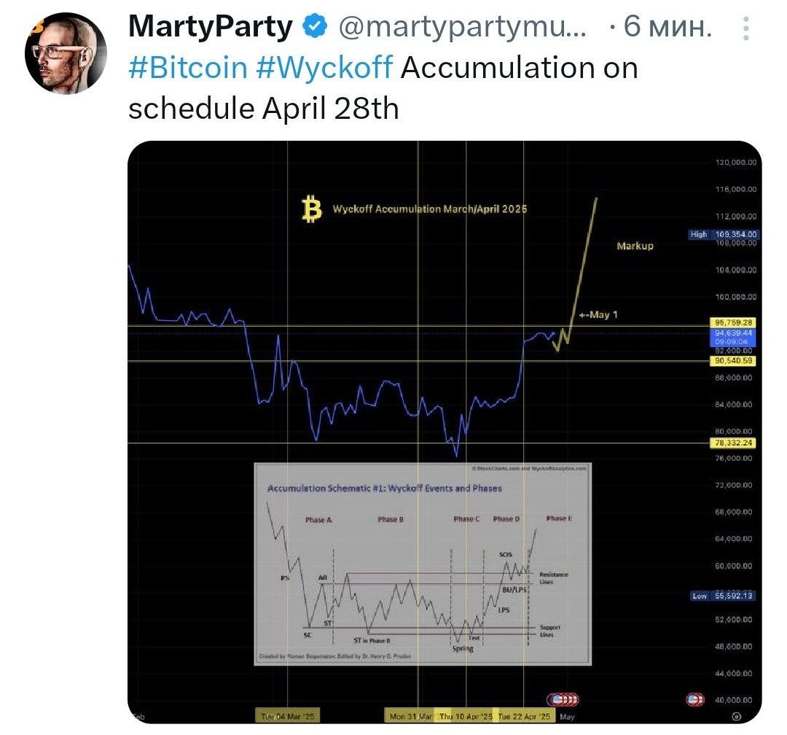
Task: Click the 78,332.24 price label
Action: (x=733, y=443)
